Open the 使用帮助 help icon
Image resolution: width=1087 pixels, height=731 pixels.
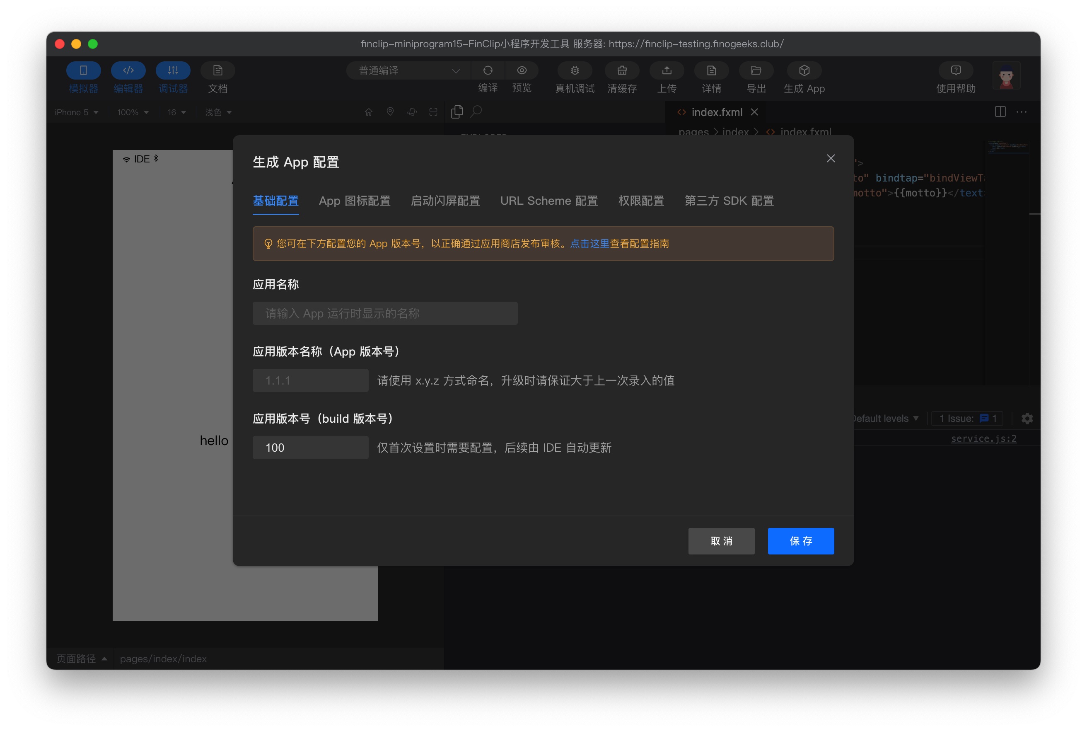(956, 70)
